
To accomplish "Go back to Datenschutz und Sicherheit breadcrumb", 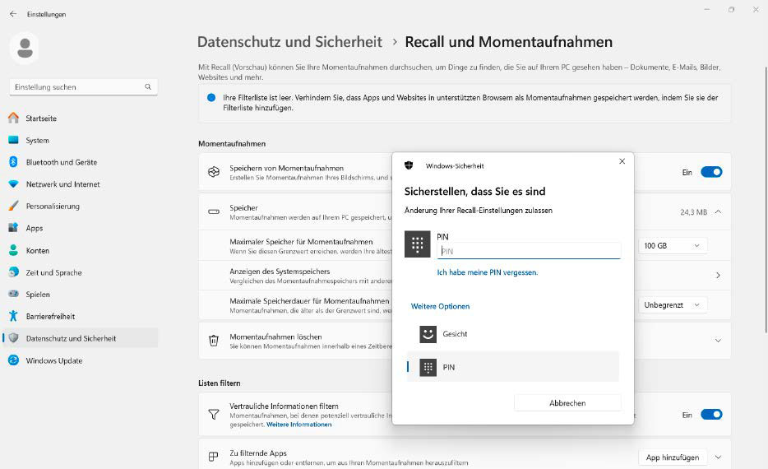I will click(289, 42).
